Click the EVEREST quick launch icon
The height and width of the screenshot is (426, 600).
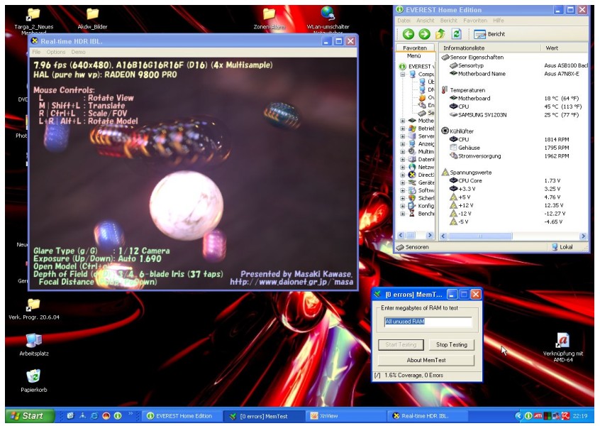click(x=118, y=416)
